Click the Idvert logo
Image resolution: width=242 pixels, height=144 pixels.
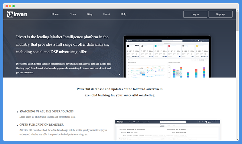(x=17, y=14)
